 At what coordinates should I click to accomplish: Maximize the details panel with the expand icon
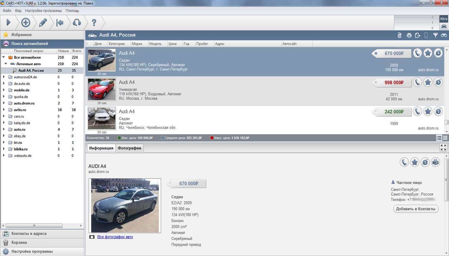pos(443,147)
